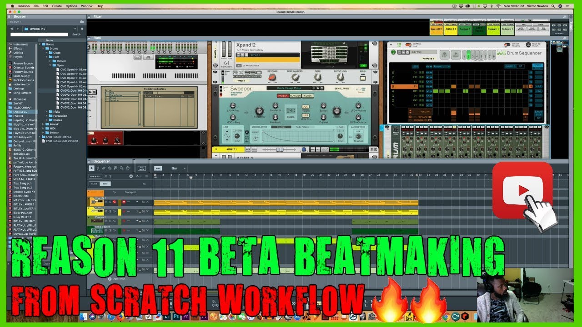This screenshot has width=582, height=327.
Task: Click AGML2 1 channel level fader
Action: 280,149
